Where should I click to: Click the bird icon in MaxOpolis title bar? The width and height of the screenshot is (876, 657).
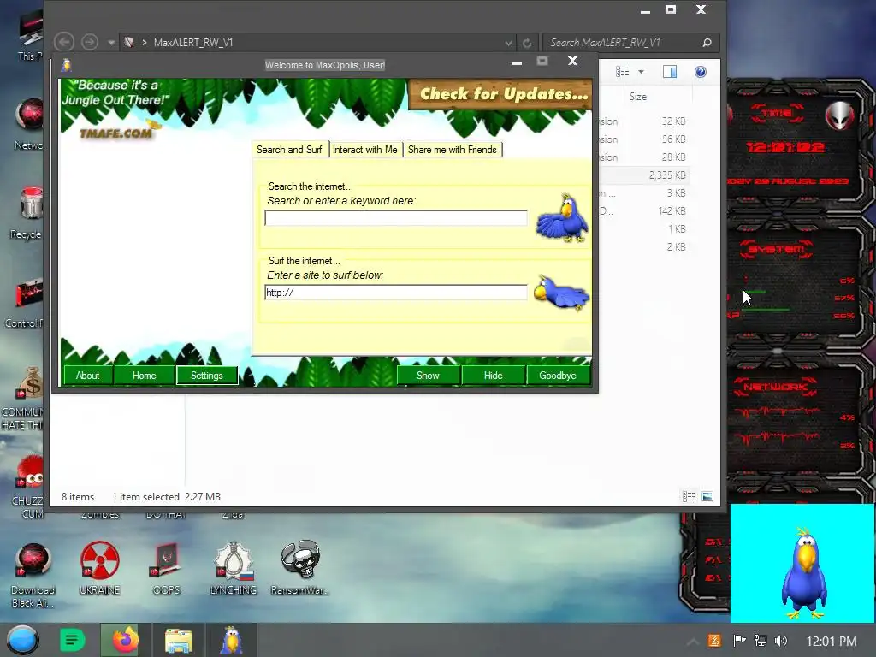click(x=66, y=65)
